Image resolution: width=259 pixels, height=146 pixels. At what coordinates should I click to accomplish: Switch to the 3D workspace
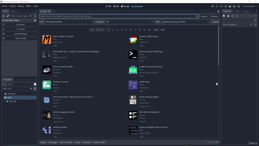pyautogui.click(x=116, y=6)
